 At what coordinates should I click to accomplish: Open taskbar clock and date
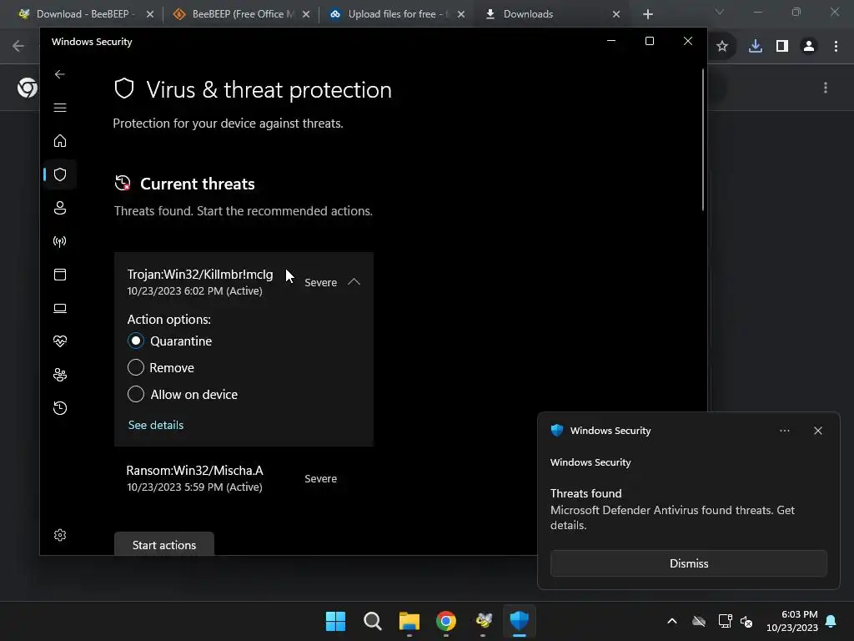[x=792, y=621]
